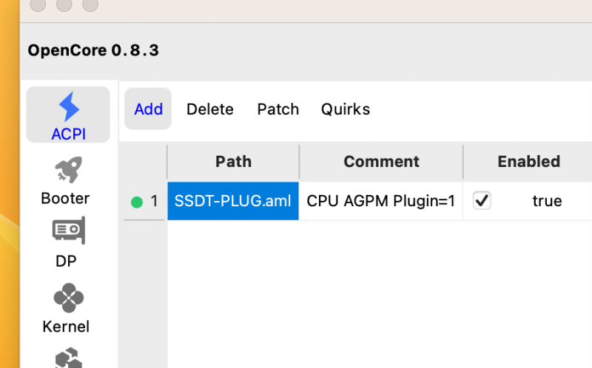Select the Add tab

(148, 109)
